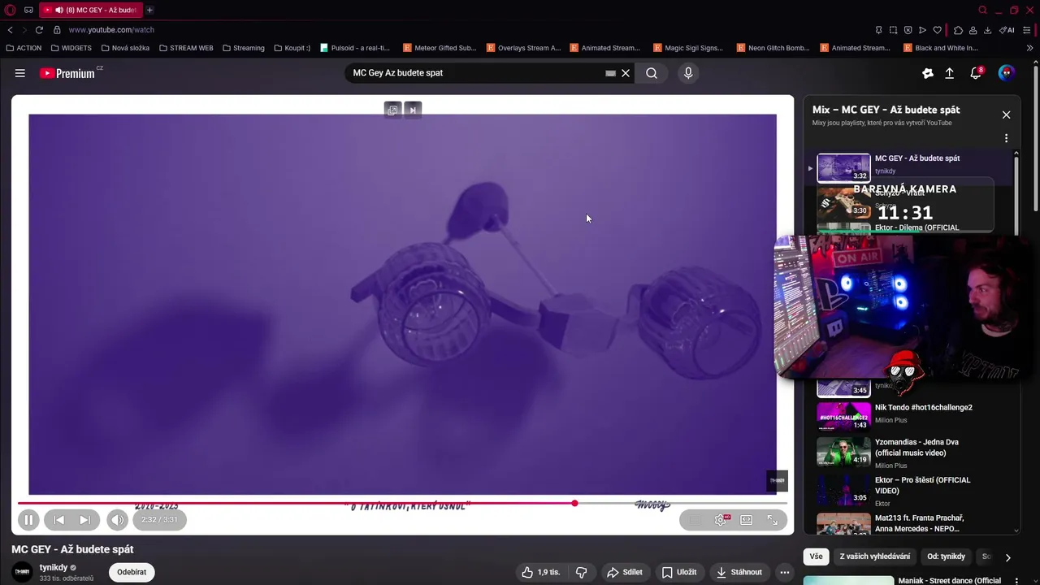
Task: Open the Opera menu logo
Action: click(9, 10)
